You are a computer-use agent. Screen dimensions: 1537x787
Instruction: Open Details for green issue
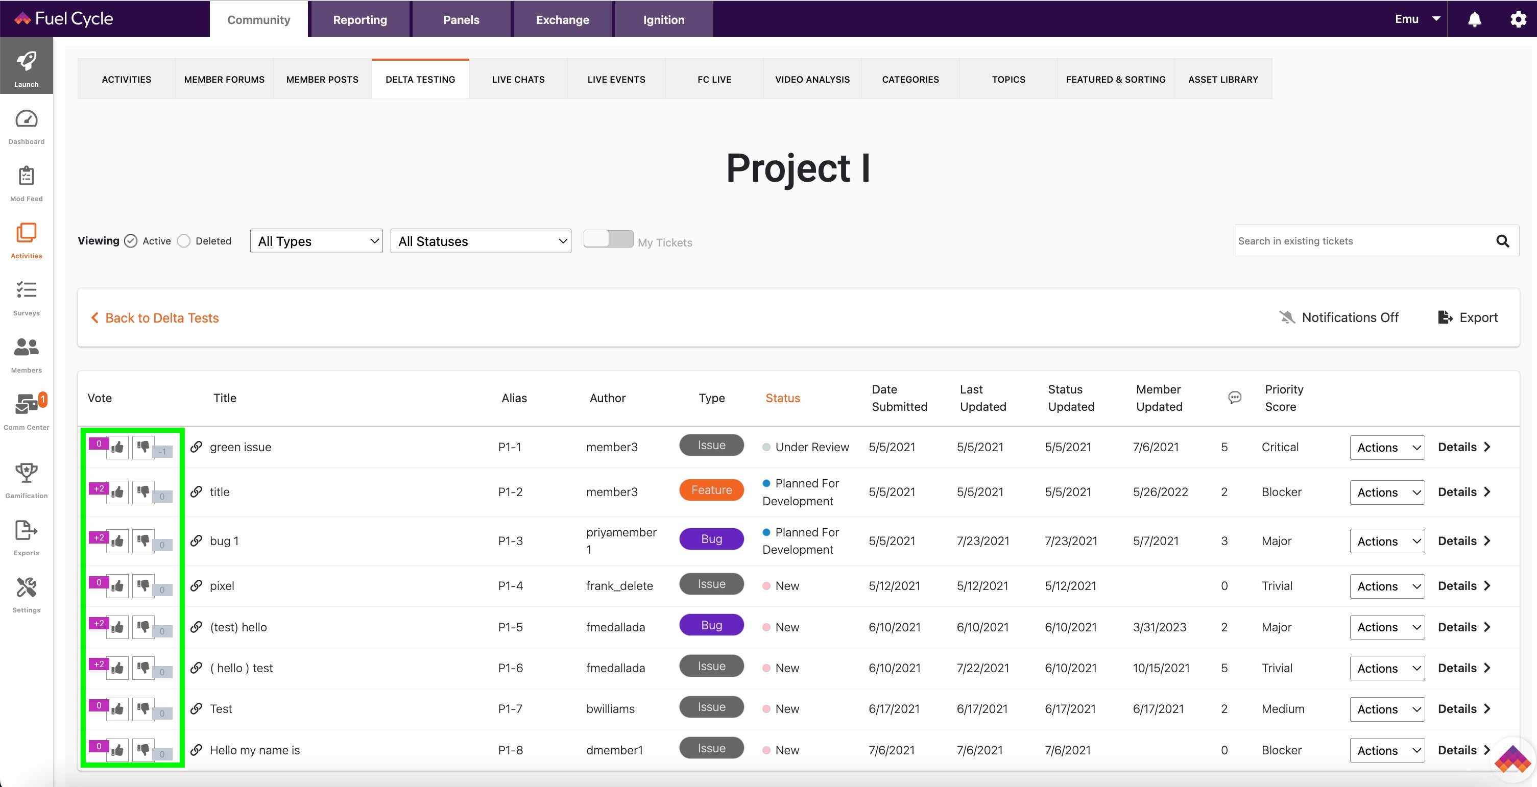tap(1464, 447)
